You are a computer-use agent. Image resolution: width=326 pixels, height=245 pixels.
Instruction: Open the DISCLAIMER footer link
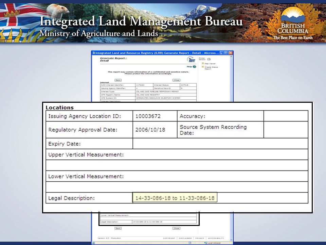pos(185,238)
